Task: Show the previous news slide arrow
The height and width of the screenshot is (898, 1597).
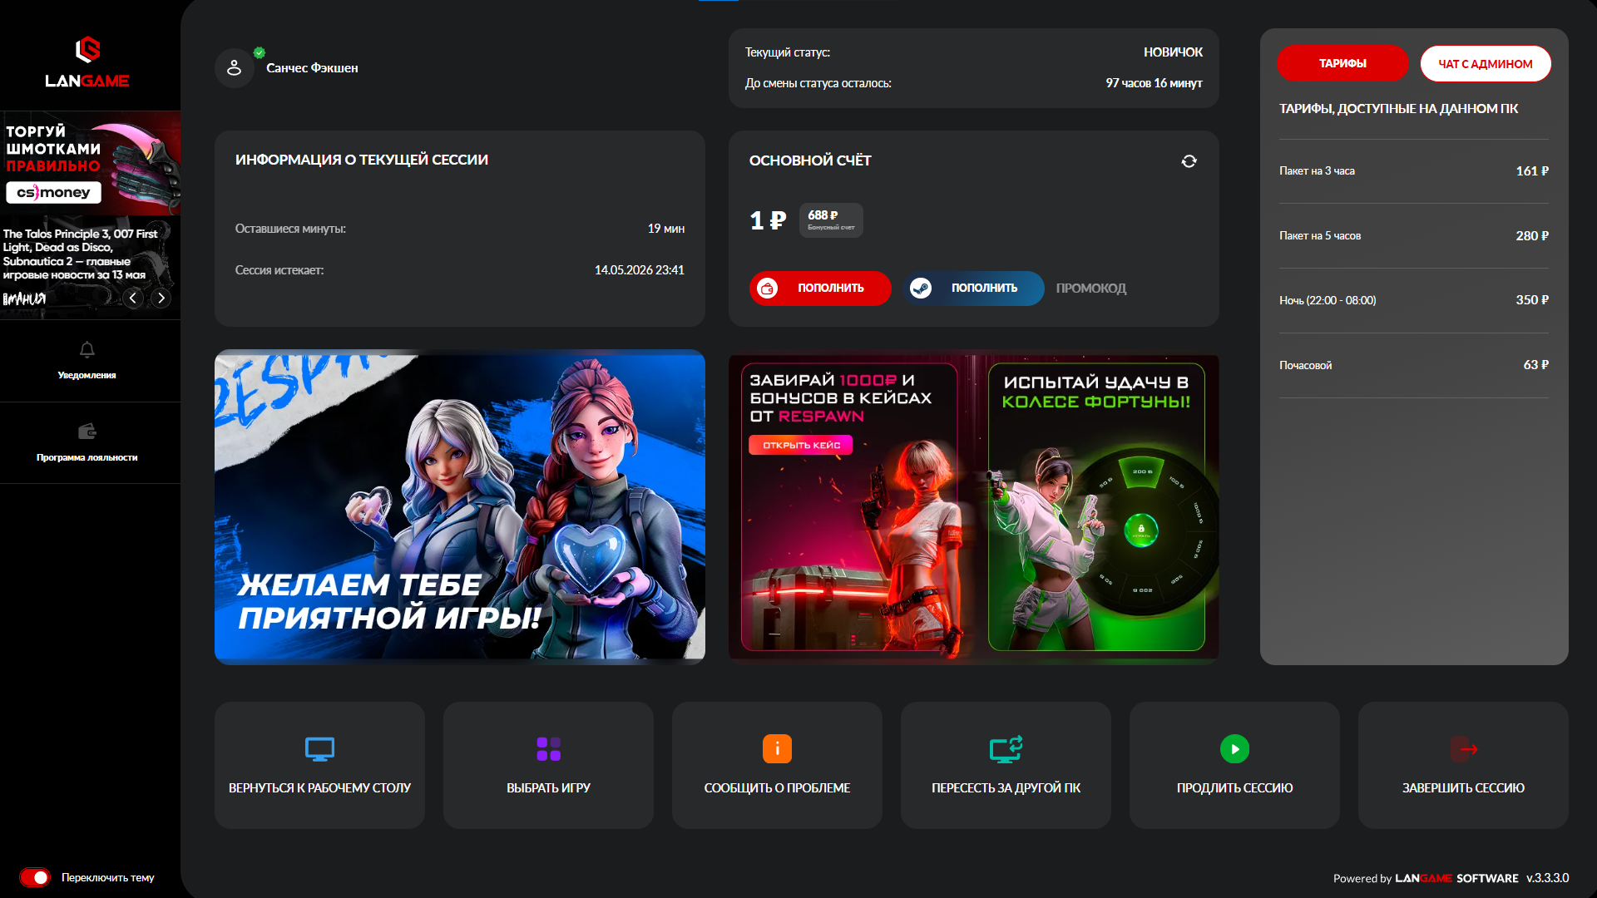Action: pyautogui.click(x=133, y=298)
